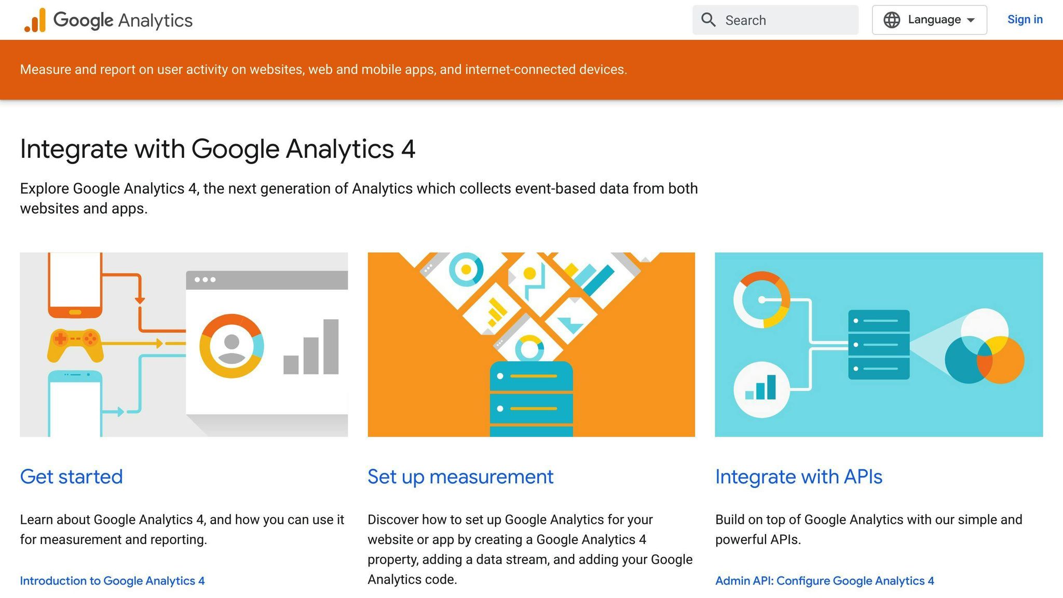Click 'Build on top of Google Analytics' text
The width and height of the screenshot is (1063, 598).
(869, 529)
